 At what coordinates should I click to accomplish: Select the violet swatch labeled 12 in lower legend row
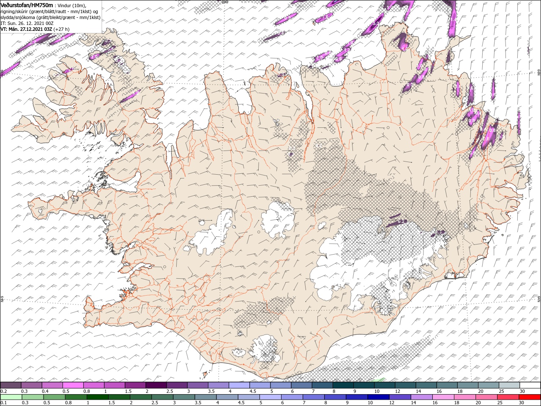[400, 397]
